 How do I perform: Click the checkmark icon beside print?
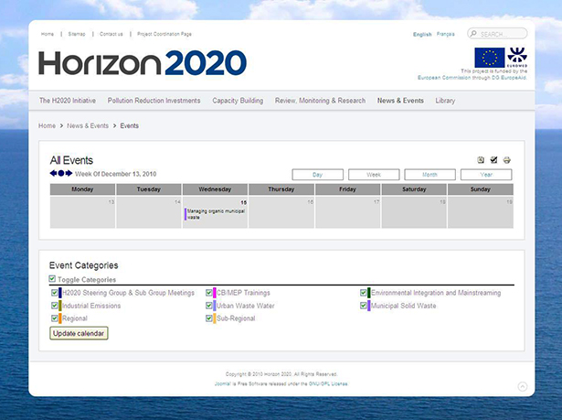(x=493, y=160)
